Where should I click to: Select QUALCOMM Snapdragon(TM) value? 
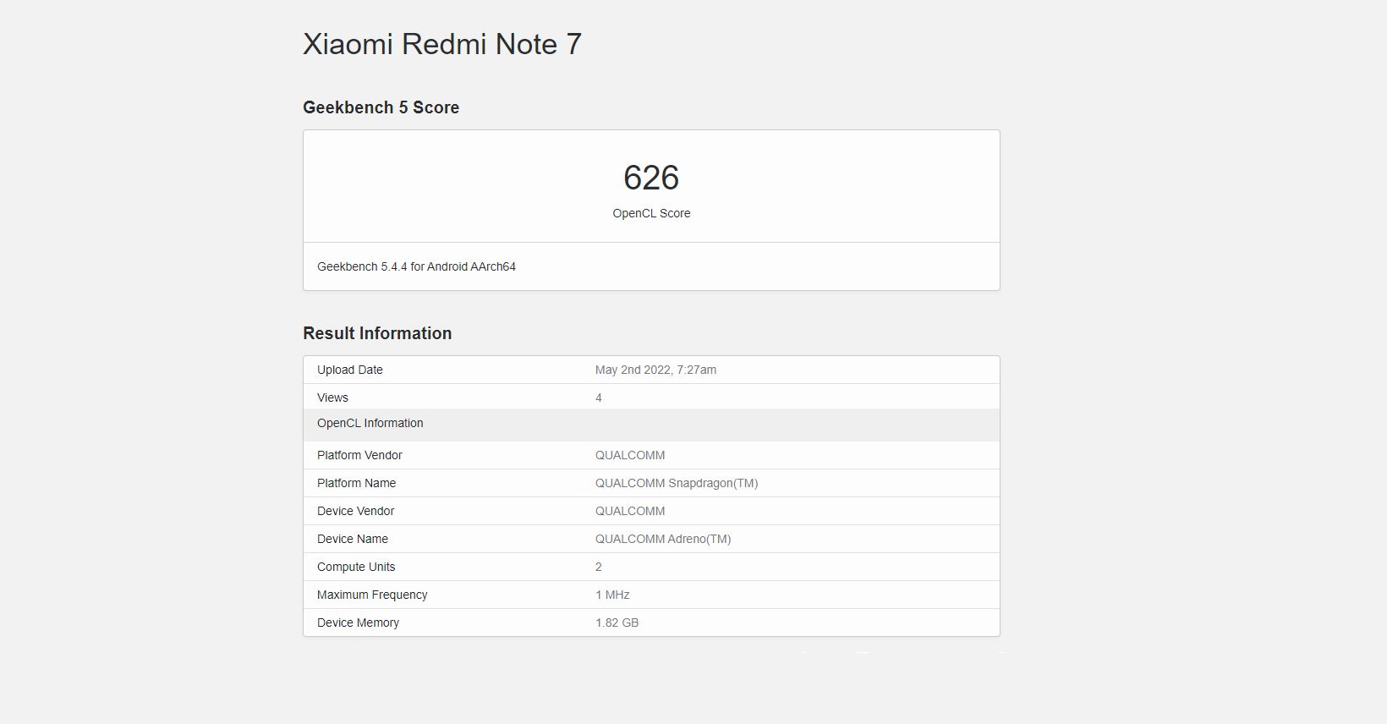pos(677,483)
